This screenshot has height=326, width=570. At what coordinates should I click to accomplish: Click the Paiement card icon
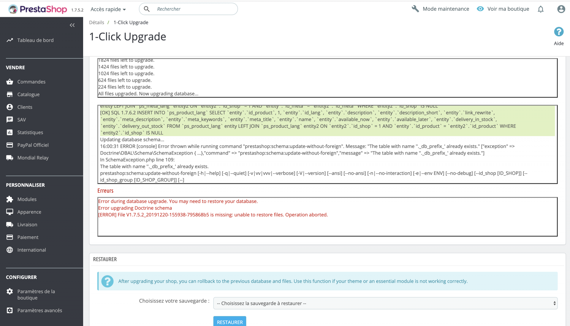click(x=10, y=237)
